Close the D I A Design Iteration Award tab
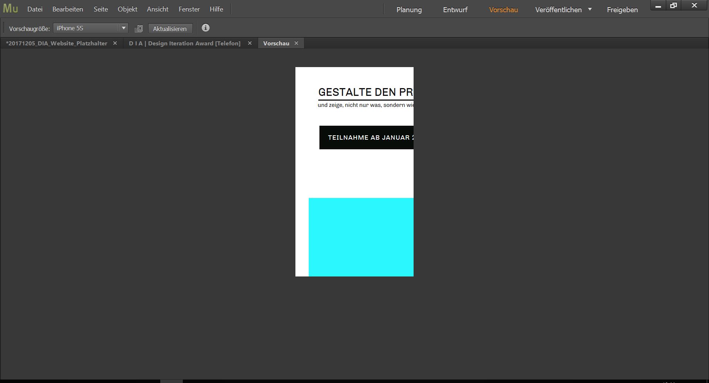 250,43
